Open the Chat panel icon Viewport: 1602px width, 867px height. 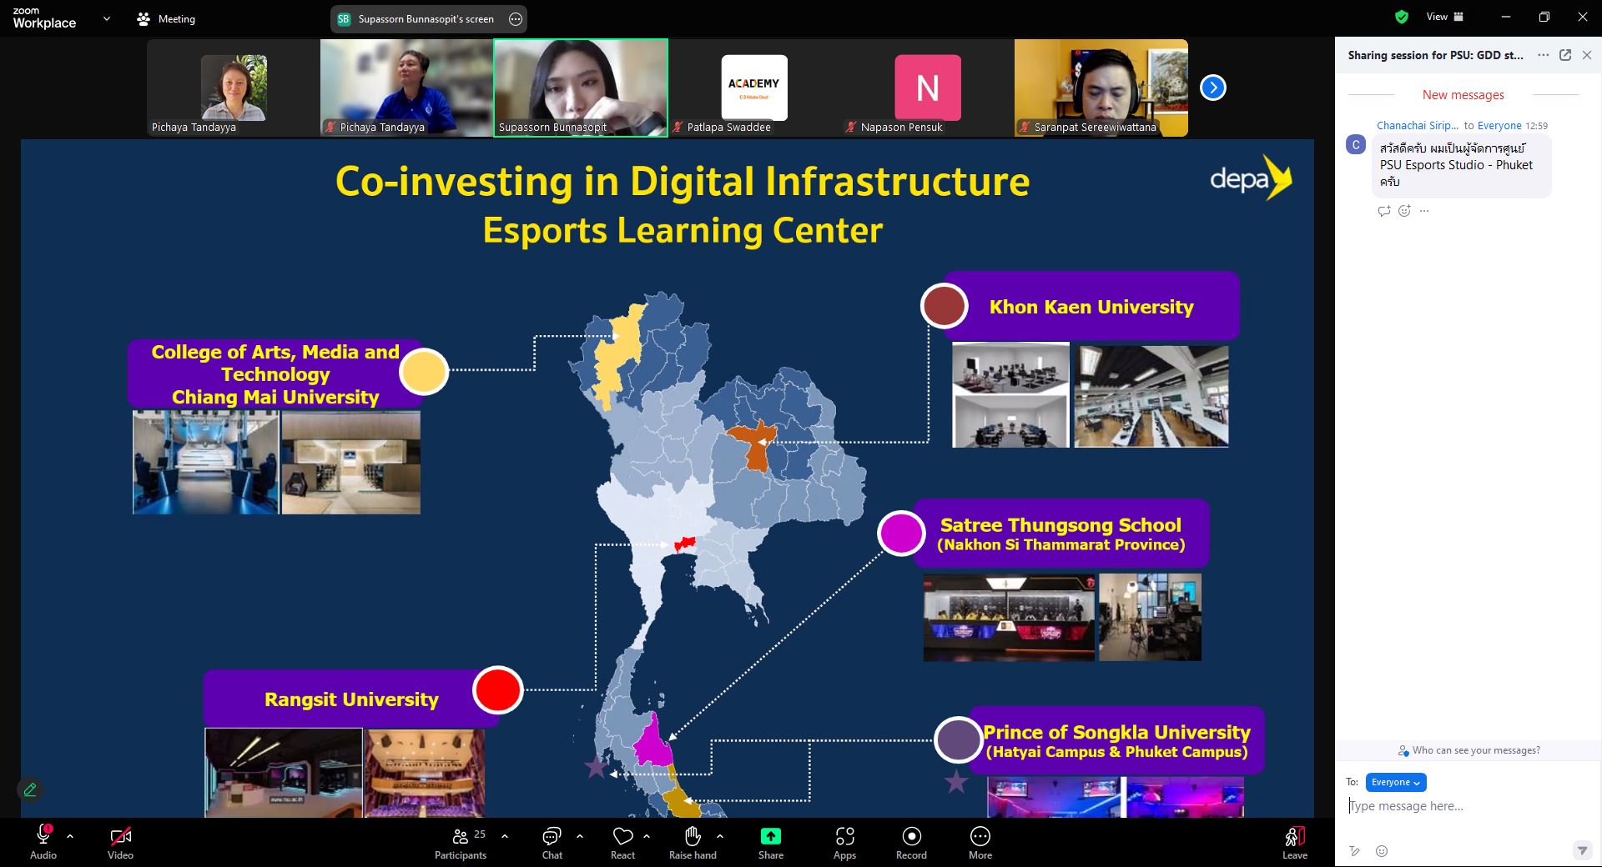[552, 837]
